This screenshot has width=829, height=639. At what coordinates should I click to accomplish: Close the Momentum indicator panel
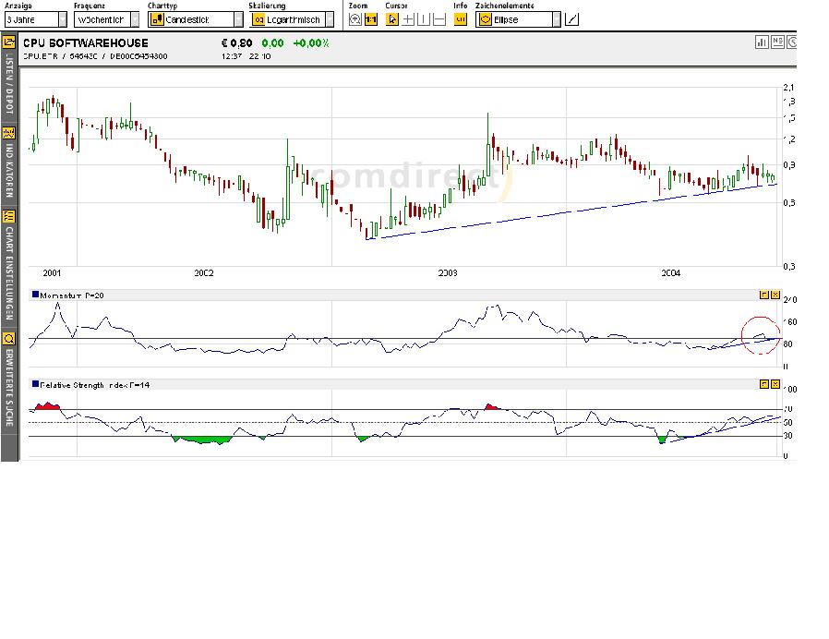click(775, 295)
